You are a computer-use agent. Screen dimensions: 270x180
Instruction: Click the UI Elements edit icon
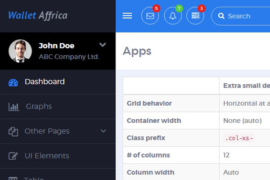tap(13, 156)
